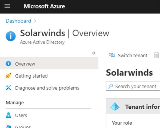The height and width of the screenshot is (128, 160).
Task: Select Overview in the sidebar
Action: (x=49, y=63)
